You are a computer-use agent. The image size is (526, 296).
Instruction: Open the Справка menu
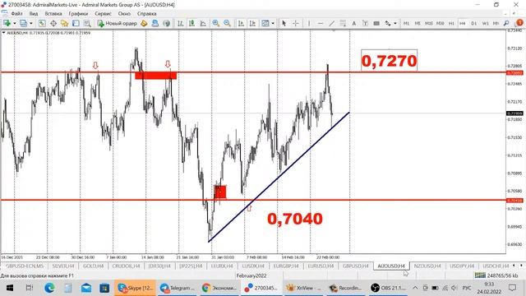pos(146,14)
